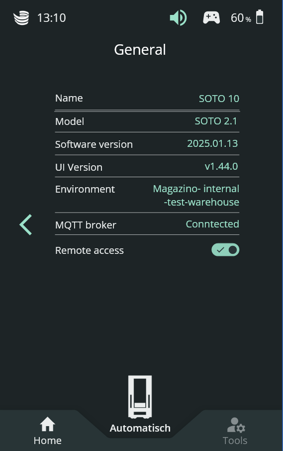Select the Tools tab label
Screen dimensions: 283x451
(235, 441)
